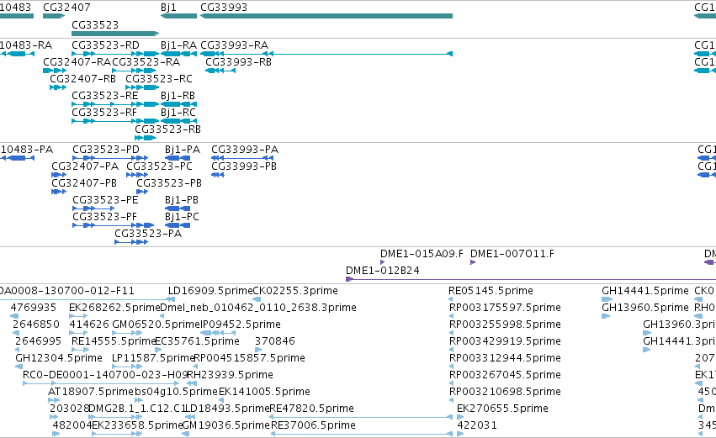Click the EK268262.5prime EST label
The width and height of the screenshot is (716, 438).
[x=114, y=308]
